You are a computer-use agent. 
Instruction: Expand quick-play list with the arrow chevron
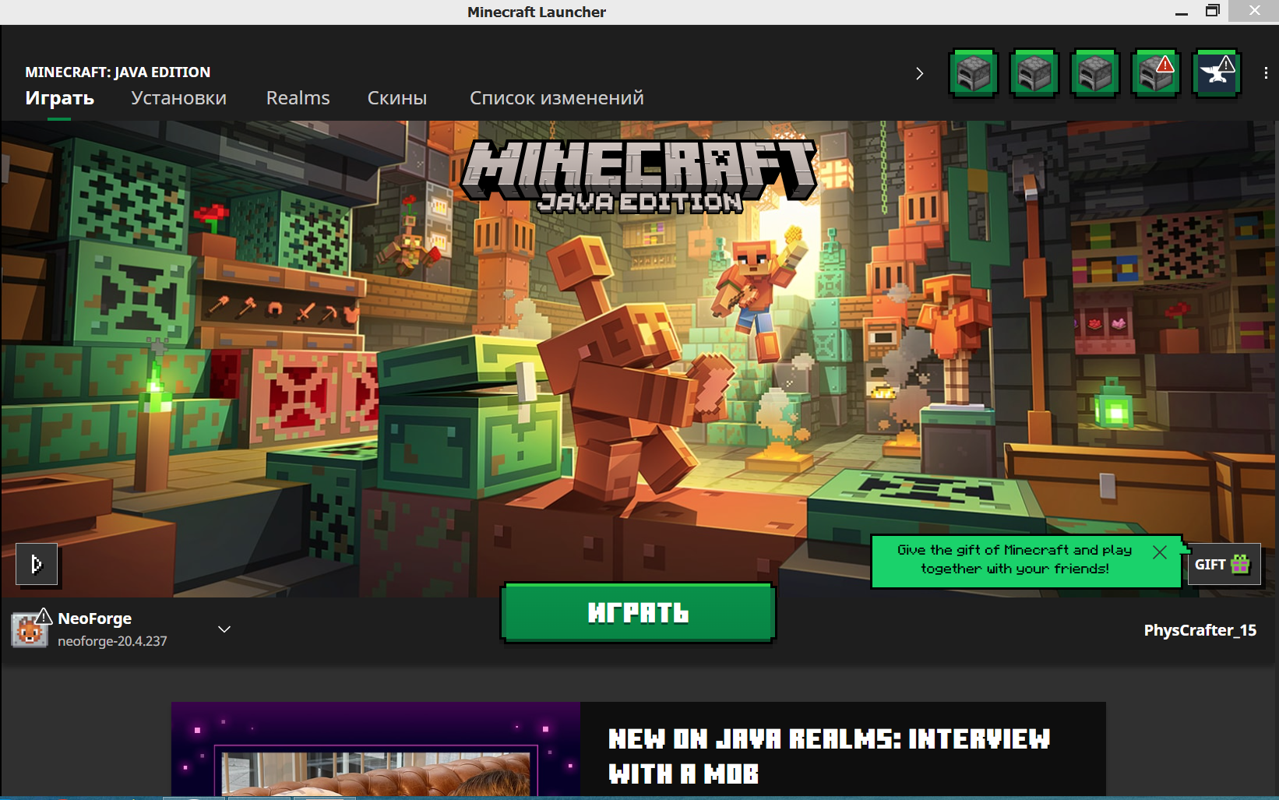[919, 73]
